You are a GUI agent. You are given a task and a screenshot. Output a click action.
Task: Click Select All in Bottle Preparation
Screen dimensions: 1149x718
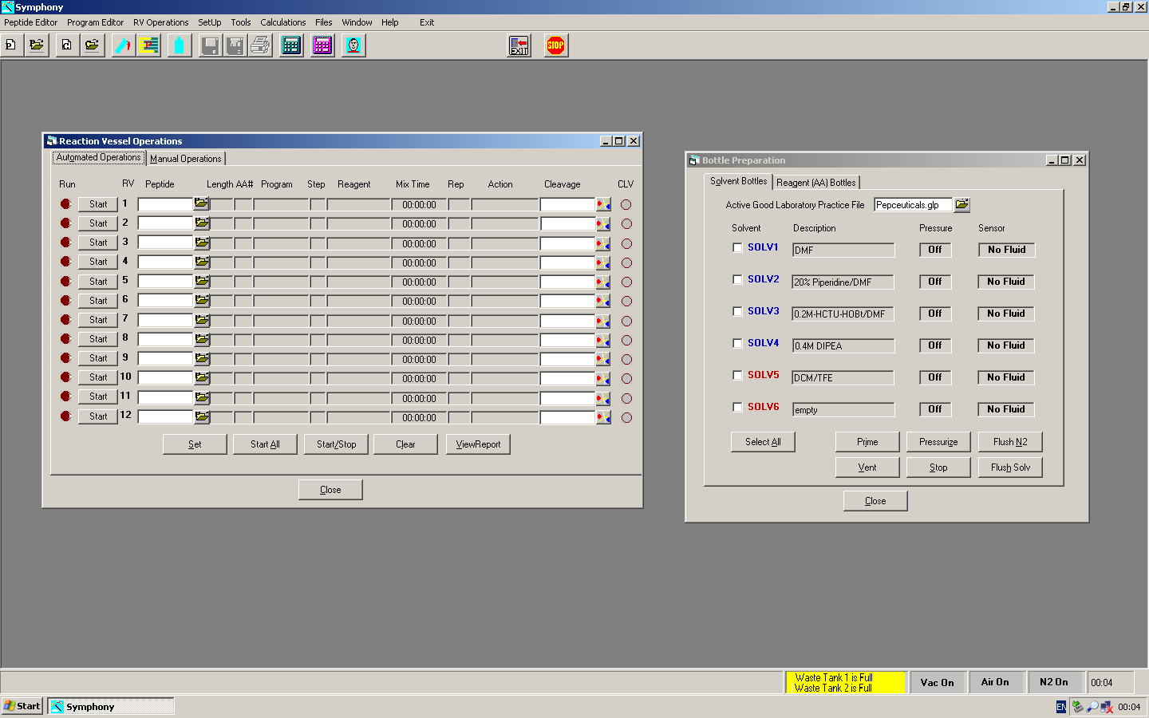pyautogui.click(x=762, y=441)
